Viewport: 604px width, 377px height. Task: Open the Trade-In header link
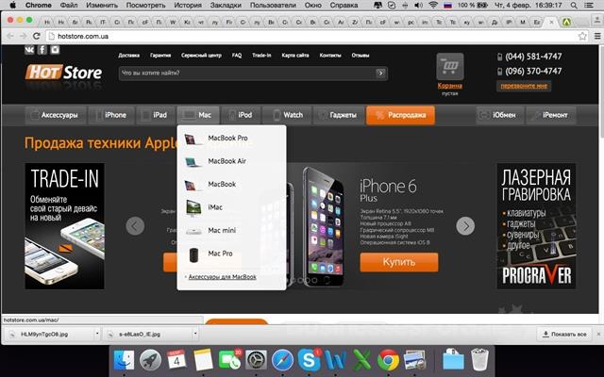tap(261, 56)
